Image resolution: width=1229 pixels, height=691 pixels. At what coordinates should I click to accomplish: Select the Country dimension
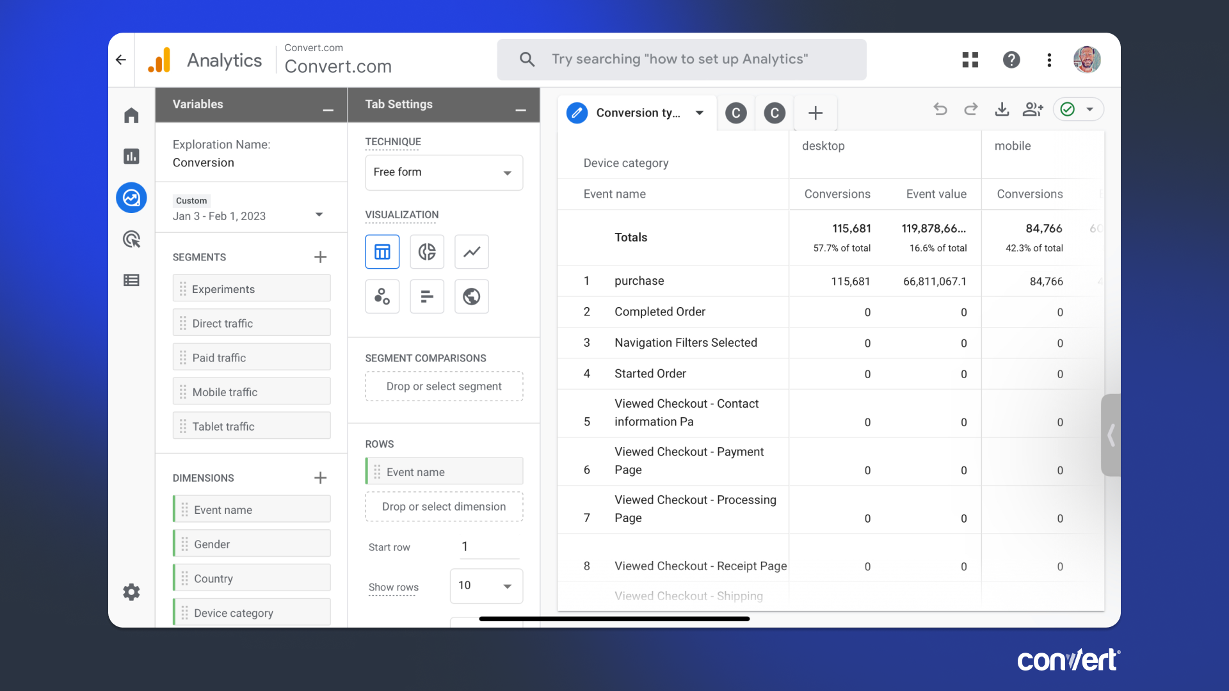[x=252, y=579]
